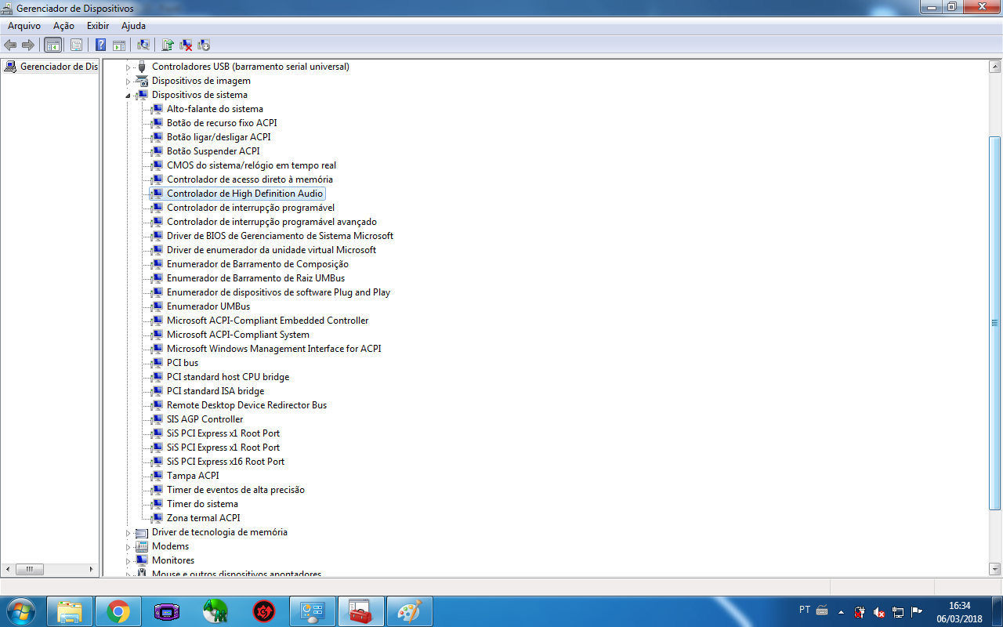Launch Google Chrome from the taskbar
This screenshot has height=627, width=1003.
[118, 611]
